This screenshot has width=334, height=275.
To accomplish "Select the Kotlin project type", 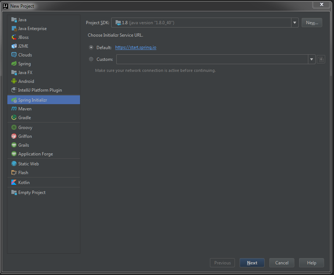I will (x=23, y=182).
